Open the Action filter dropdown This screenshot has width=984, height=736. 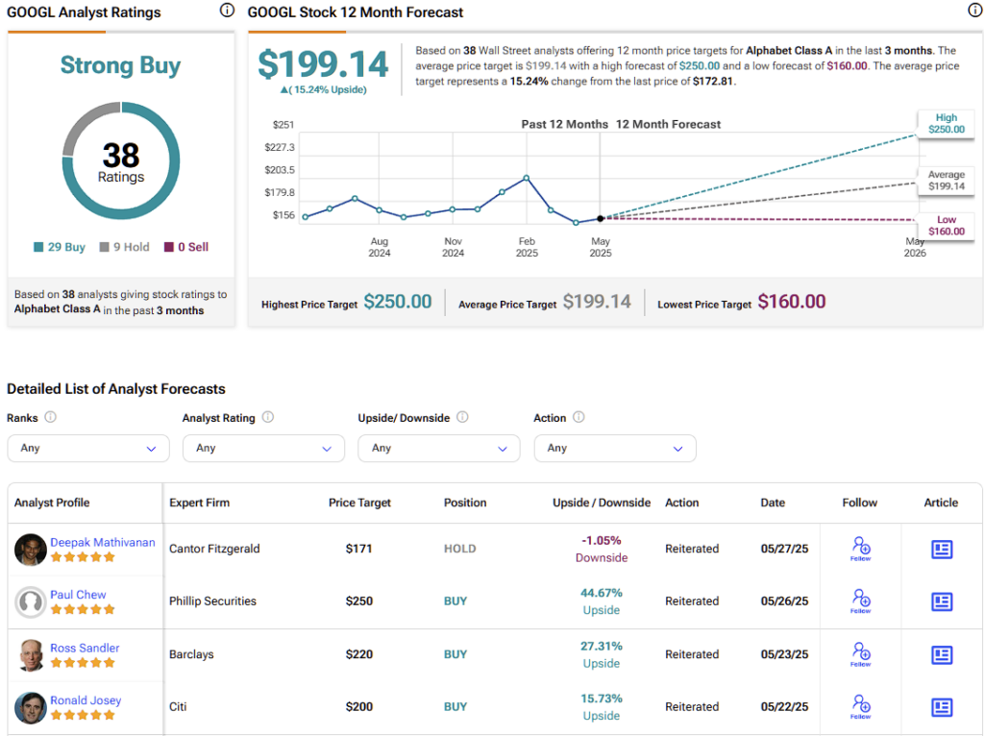pos(615,448)
